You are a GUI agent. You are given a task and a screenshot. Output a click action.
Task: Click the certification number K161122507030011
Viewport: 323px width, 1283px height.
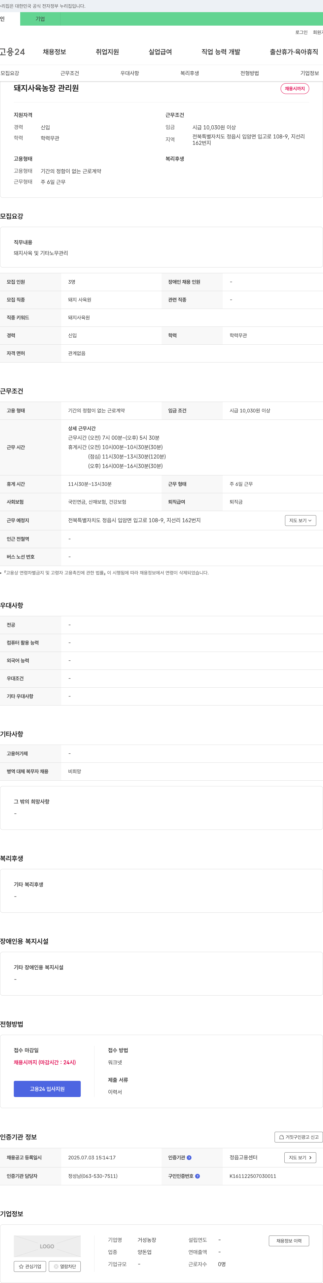point(253,1176)
